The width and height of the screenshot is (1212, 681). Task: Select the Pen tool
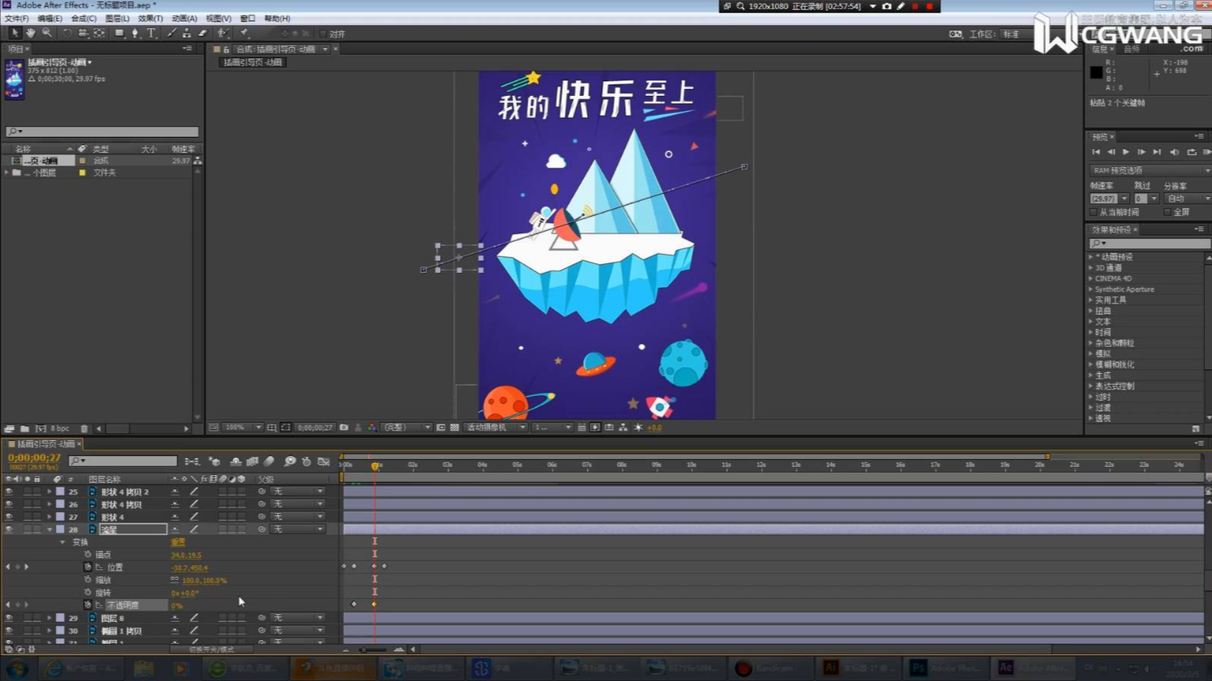click(135, 33)
